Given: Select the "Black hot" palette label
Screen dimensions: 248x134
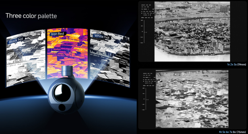Looking at the screenshot, I should [16, 41].
